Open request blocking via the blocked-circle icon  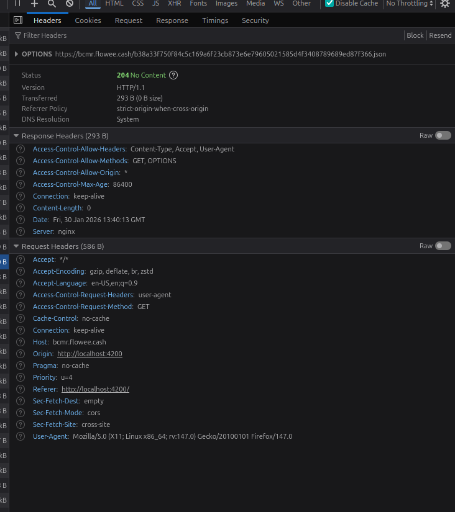(70, 4)
